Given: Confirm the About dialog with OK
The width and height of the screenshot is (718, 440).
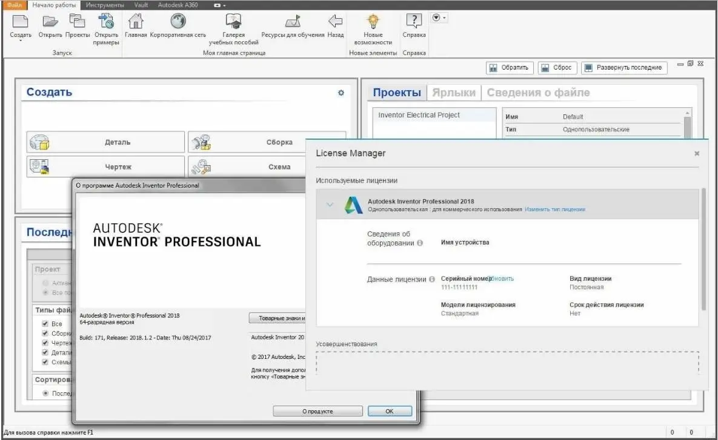Looking at the screenshot, I should point(390,411).
